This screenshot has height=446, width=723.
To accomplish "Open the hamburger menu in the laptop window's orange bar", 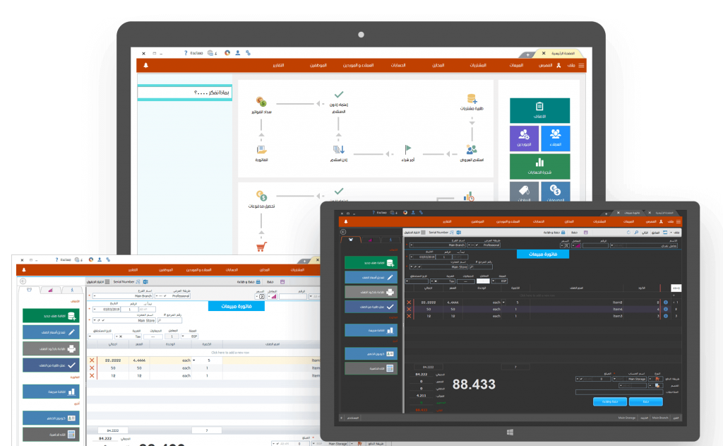I will [582, 66].
